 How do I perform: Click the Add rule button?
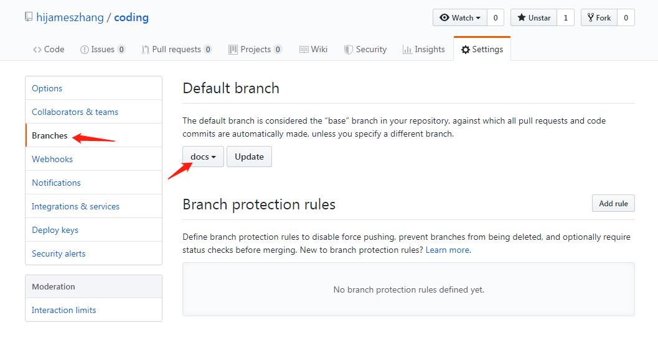pyautogui.click(x=613, y=204)
